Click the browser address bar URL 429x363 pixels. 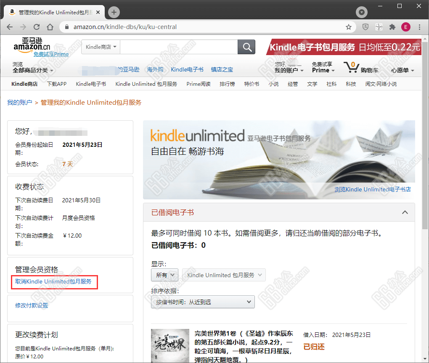click(x=125, y=27)
